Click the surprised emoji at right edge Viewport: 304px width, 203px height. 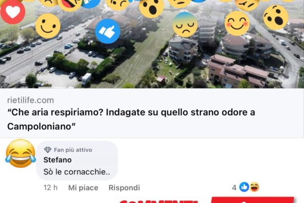pyautogui.click(x=276, y=17)
